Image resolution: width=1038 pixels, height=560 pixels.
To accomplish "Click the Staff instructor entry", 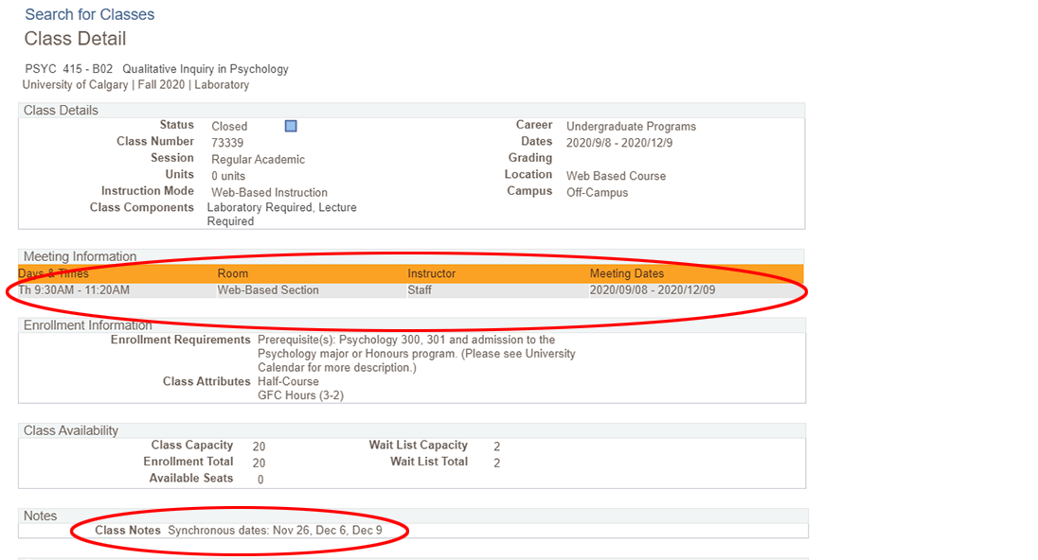I will coord(417,290).
